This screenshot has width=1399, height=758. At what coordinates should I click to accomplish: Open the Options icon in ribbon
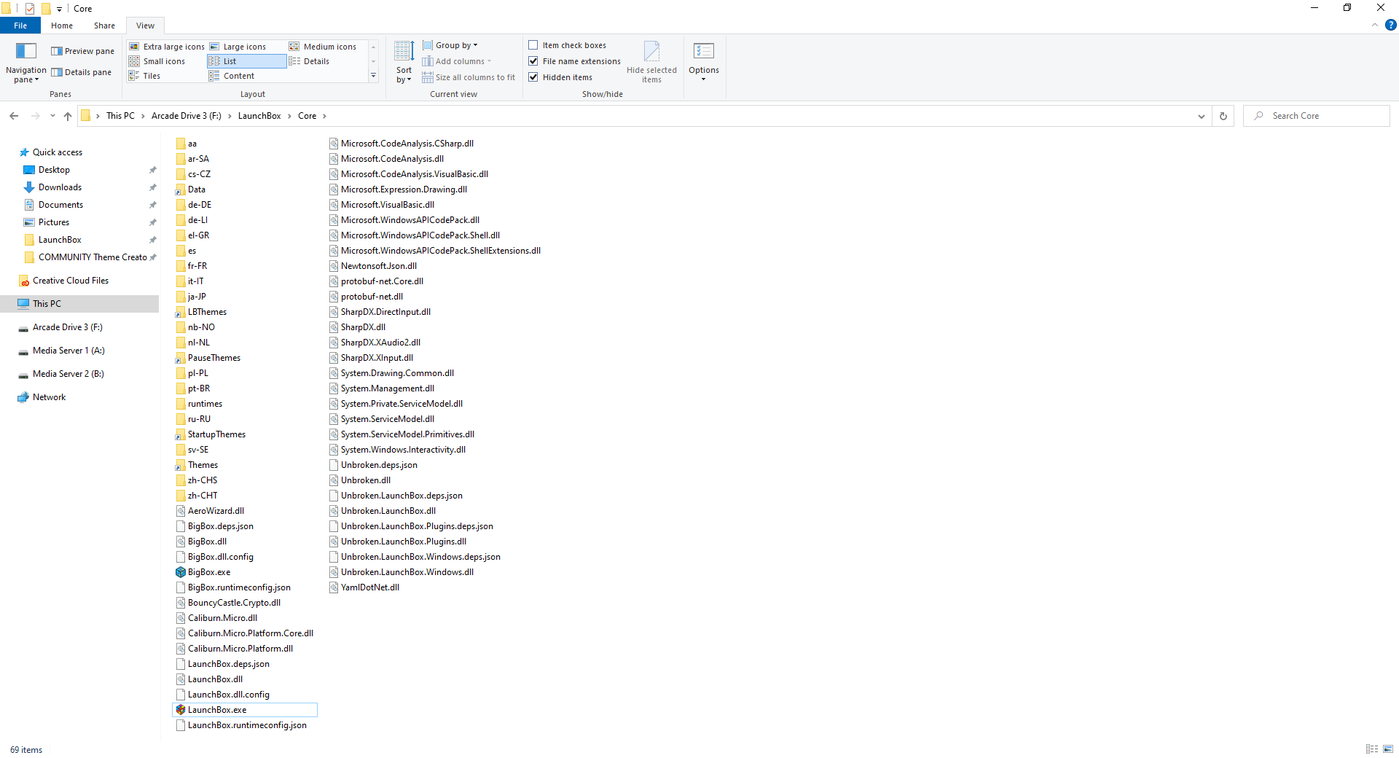coord(703,51)
